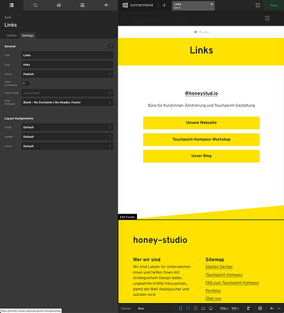Click the Links page heading in preview
The width and height of the screenshot is (284, 313).
[201, 50]
